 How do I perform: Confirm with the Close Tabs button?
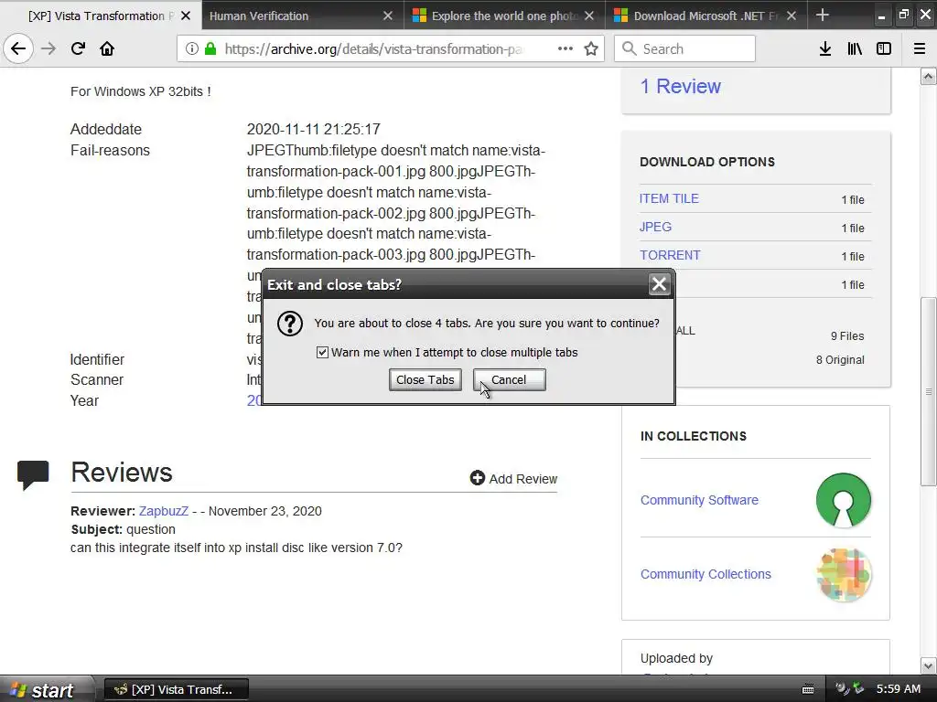point(425,379)
